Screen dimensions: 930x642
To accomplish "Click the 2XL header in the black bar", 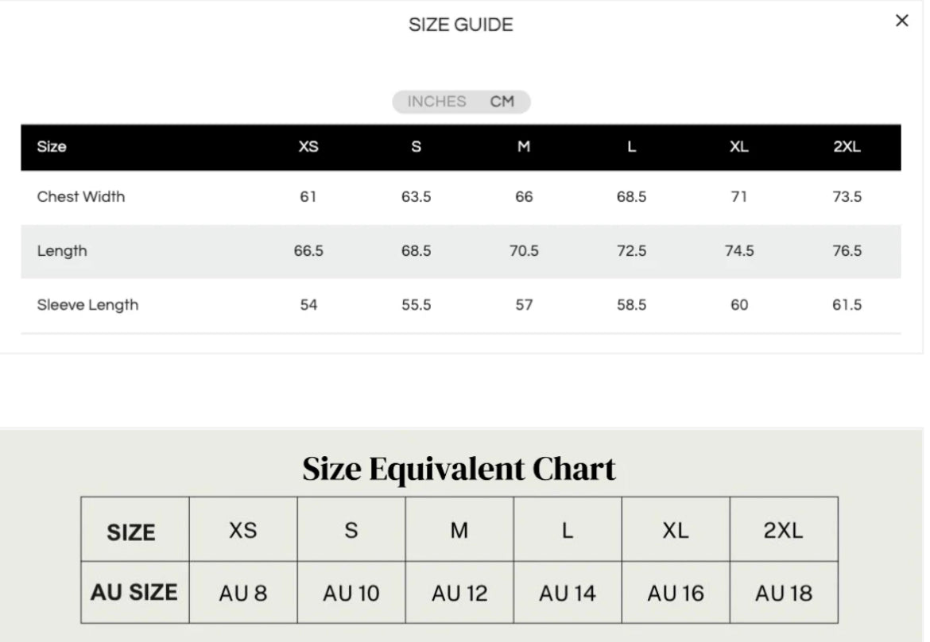I will pyautogui.click(x=847, y=147).
